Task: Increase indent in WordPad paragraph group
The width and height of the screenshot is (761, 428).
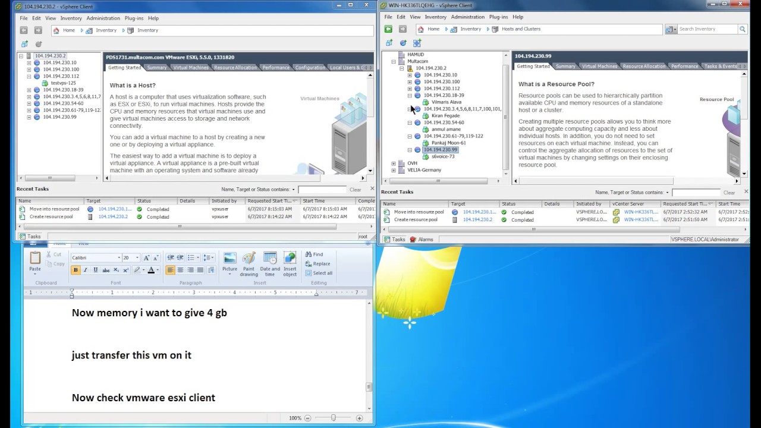Action: pyautogui.click(x=180, y=258)
